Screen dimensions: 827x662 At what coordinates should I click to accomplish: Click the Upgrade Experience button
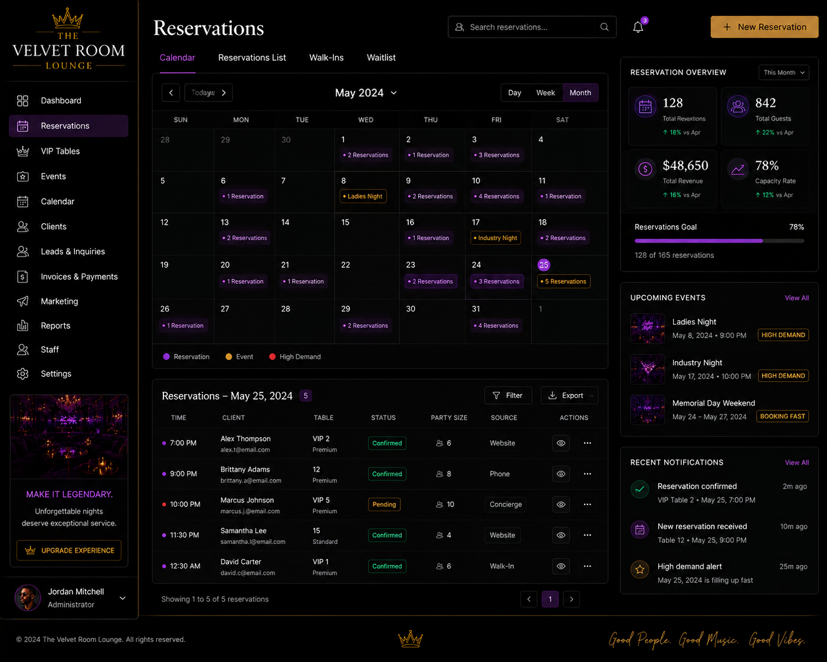[69, 550]
